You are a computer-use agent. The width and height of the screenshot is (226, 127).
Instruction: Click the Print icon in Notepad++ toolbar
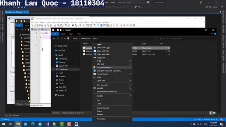(x=51, y=25)
